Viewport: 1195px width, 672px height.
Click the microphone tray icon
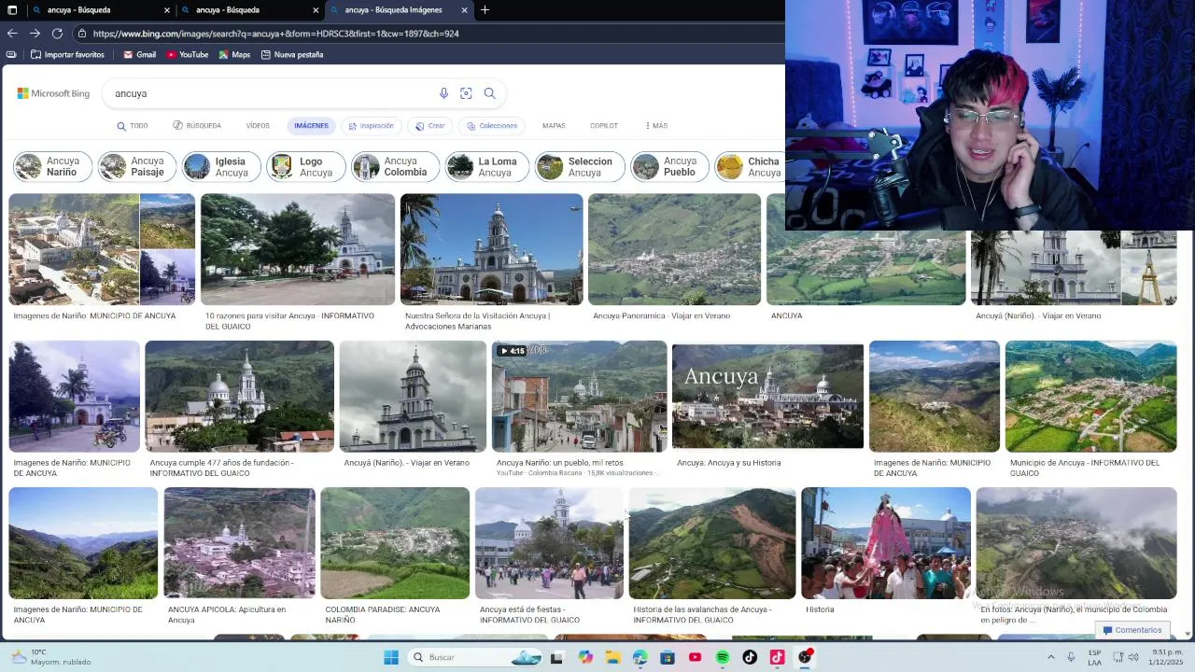click(1071, 657)
